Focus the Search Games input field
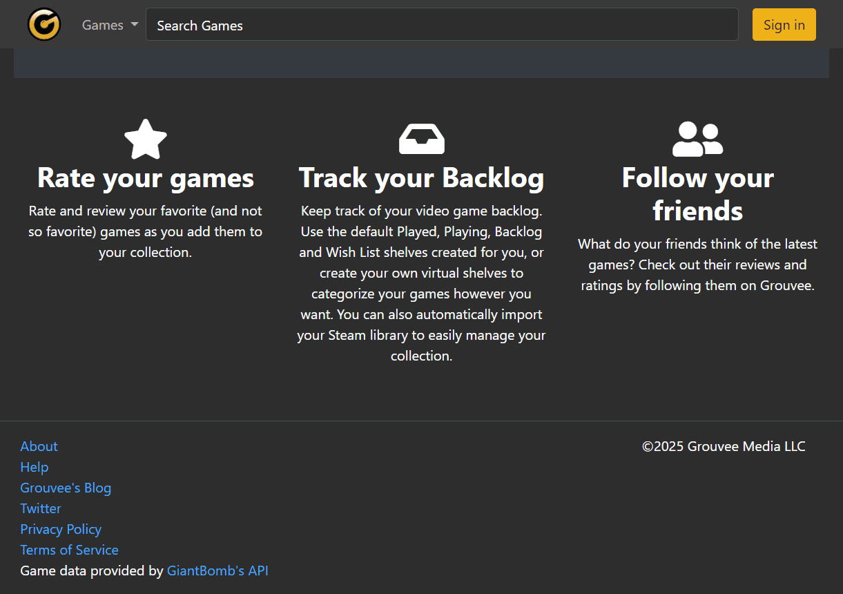This screenshot has height=594, width=843. click(442, 25)
